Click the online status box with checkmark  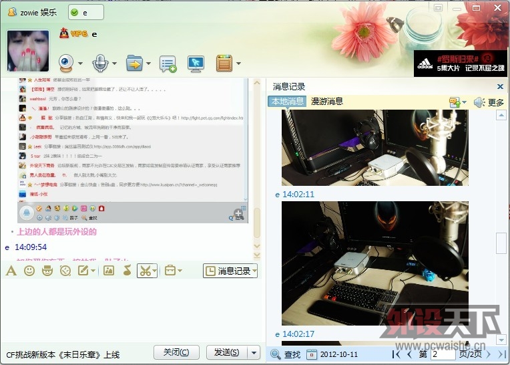86,13
